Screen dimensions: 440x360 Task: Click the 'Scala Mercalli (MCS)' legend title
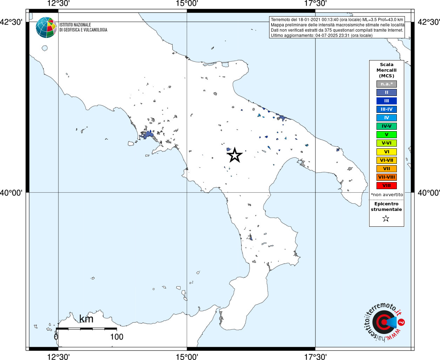[386, 70]
